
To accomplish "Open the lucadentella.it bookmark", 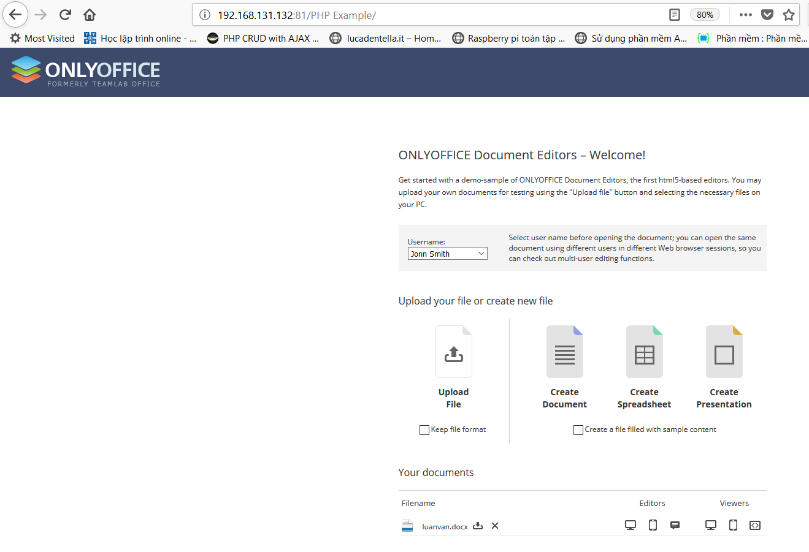I will (x=385, y=38).
